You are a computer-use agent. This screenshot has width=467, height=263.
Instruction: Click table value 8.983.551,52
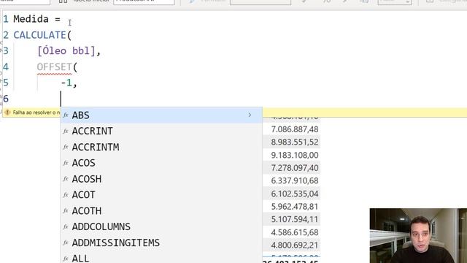click(295, 142)
